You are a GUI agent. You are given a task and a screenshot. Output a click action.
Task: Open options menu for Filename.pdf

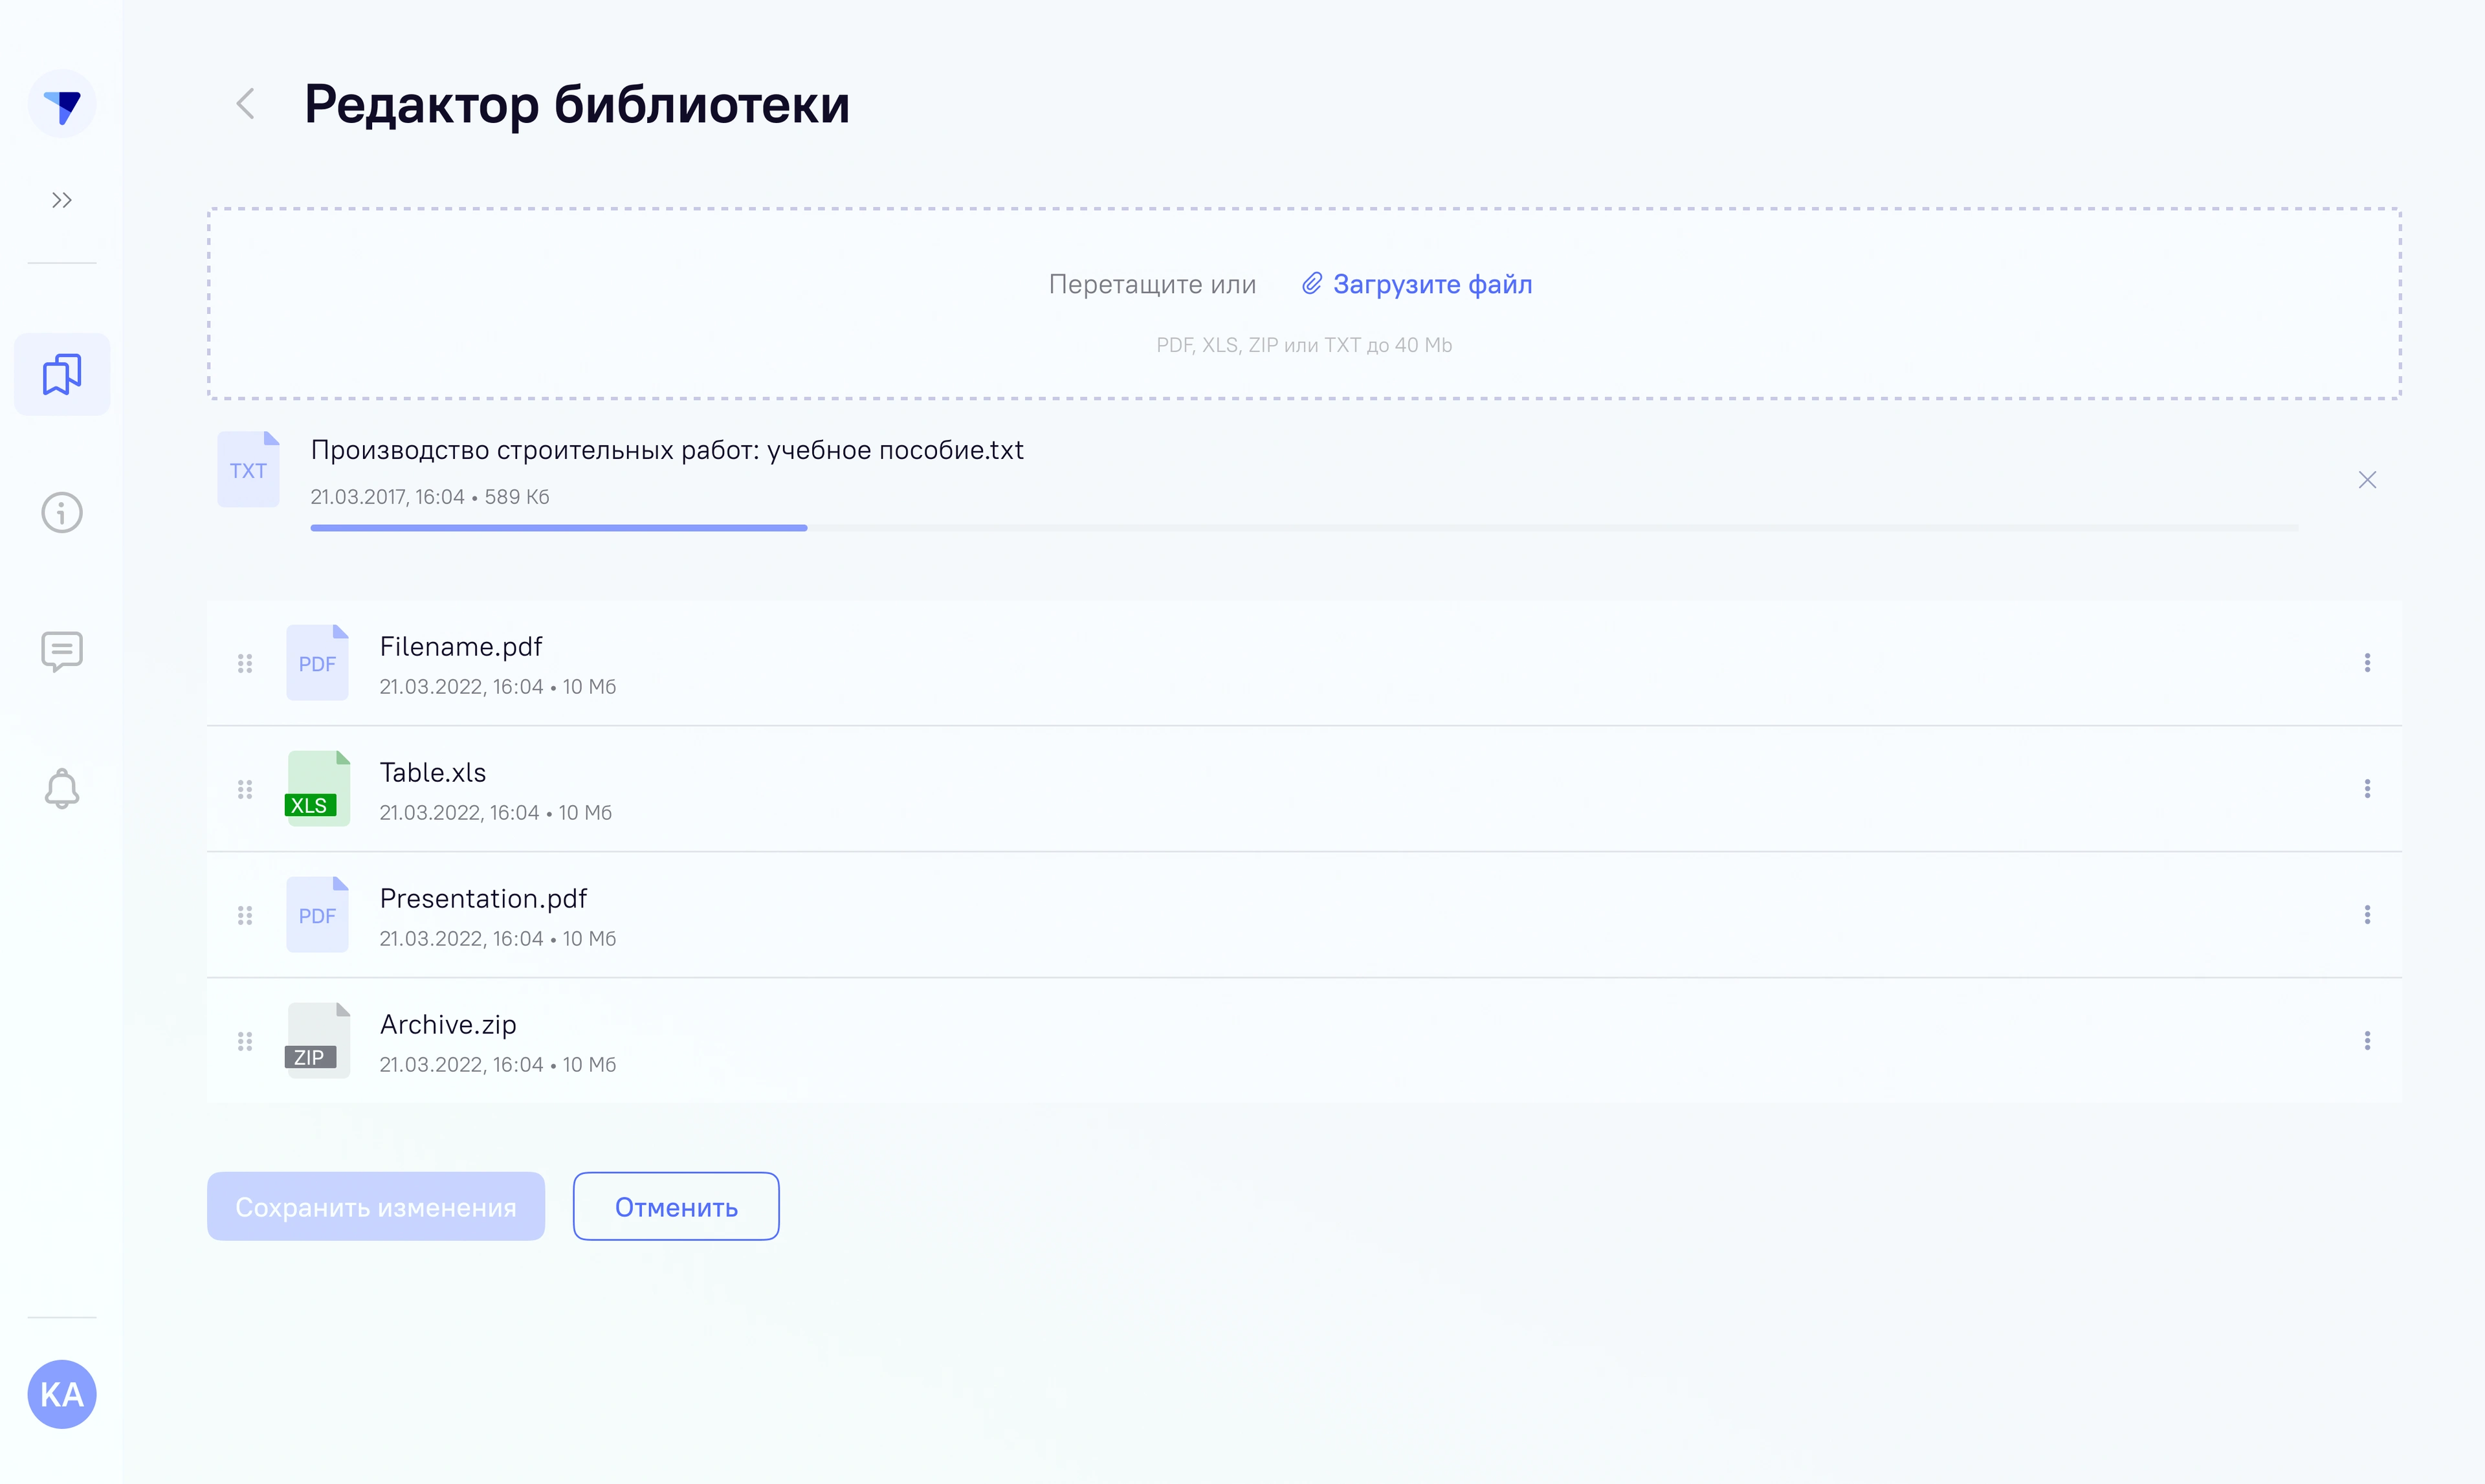(2367, 663)
